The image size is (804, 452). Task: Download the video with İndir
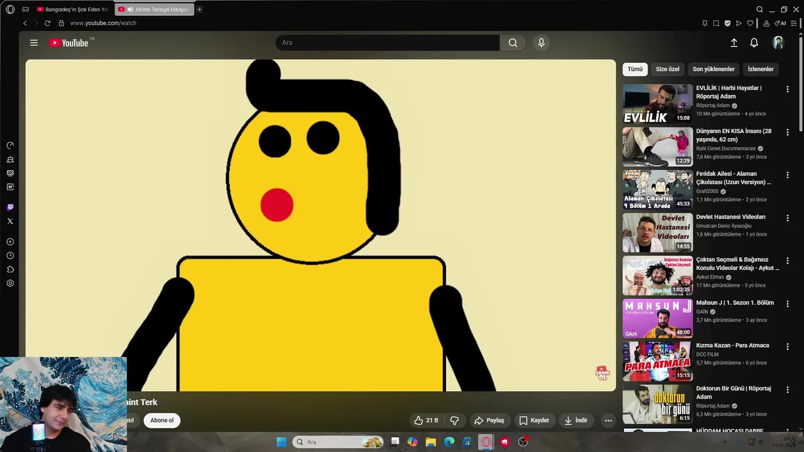pyautogui.click(x=575, y=421)
